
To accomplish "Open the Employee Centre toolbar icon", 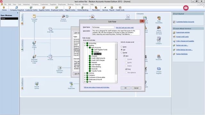I will tap(57, 9).
